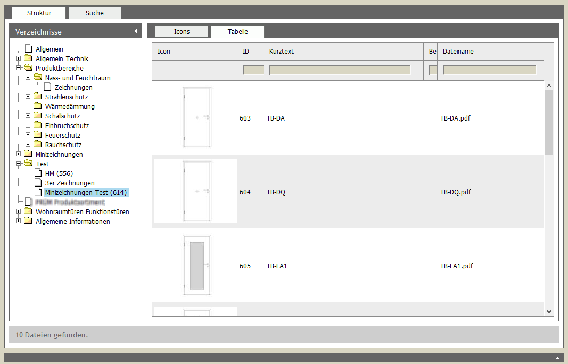
Task: Click the Allgemein document icon
Action: click(28, 49)
